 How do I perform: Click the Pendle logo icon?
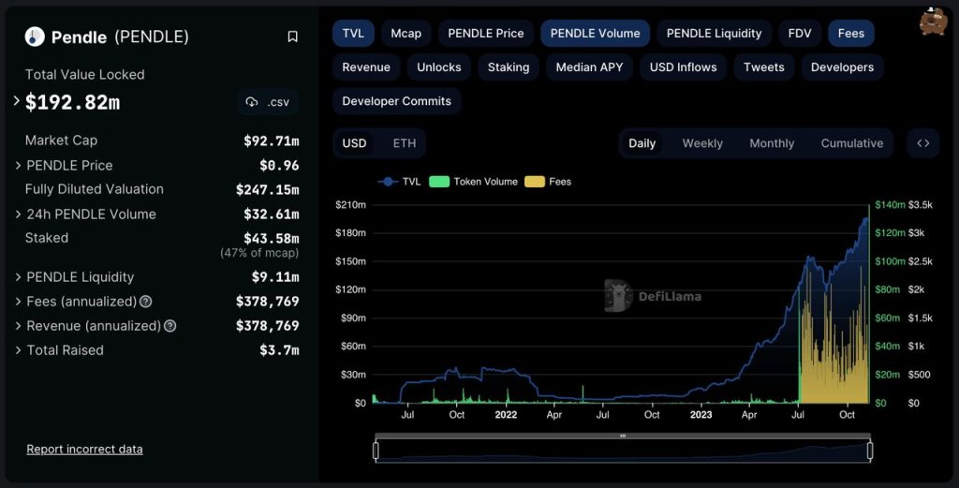pos(35,37)
